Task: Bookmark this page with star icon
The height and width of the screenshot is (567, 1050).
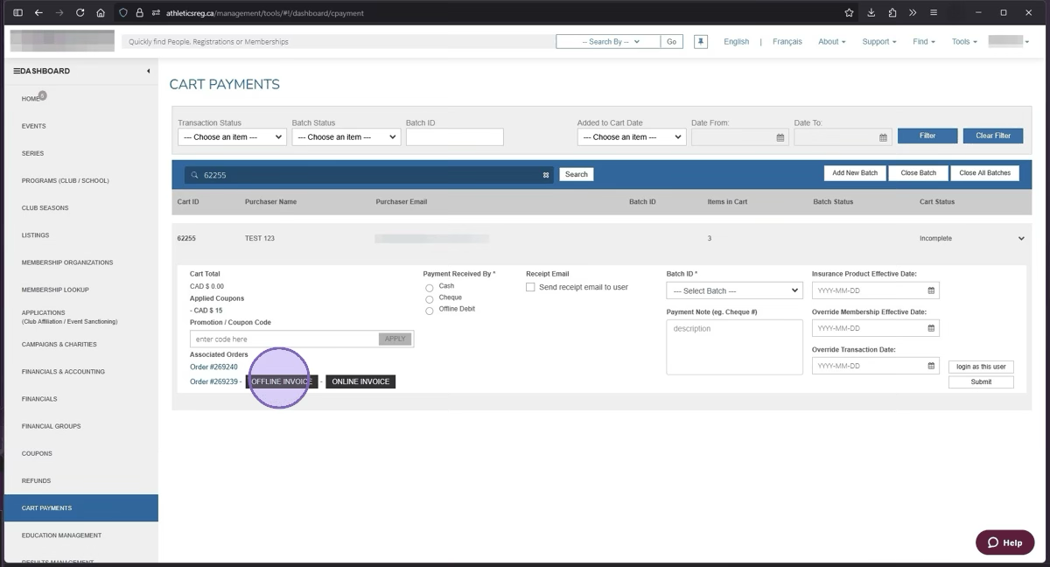Action: pos(849,13)
